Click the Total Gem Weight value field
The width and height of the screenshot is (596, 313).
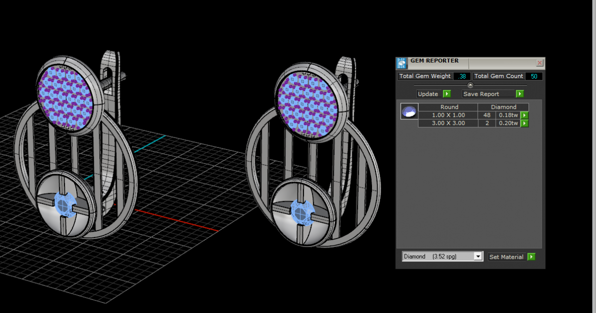pos(462,76)
